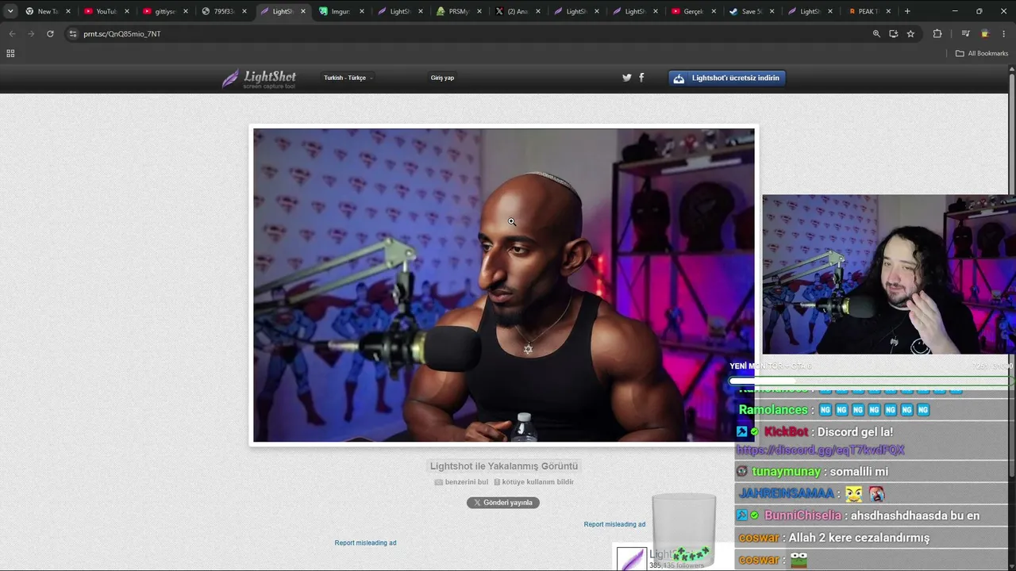Switch to the Gerçek YouTube tab
This screenshot has height=571, width=1016.
[x=694, y=11]
